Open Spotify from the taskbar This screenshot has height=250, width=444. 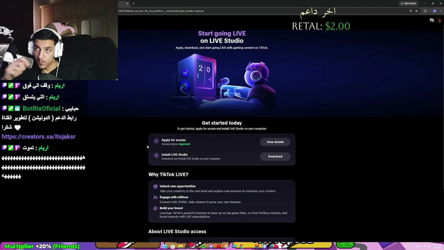point(203,247)
